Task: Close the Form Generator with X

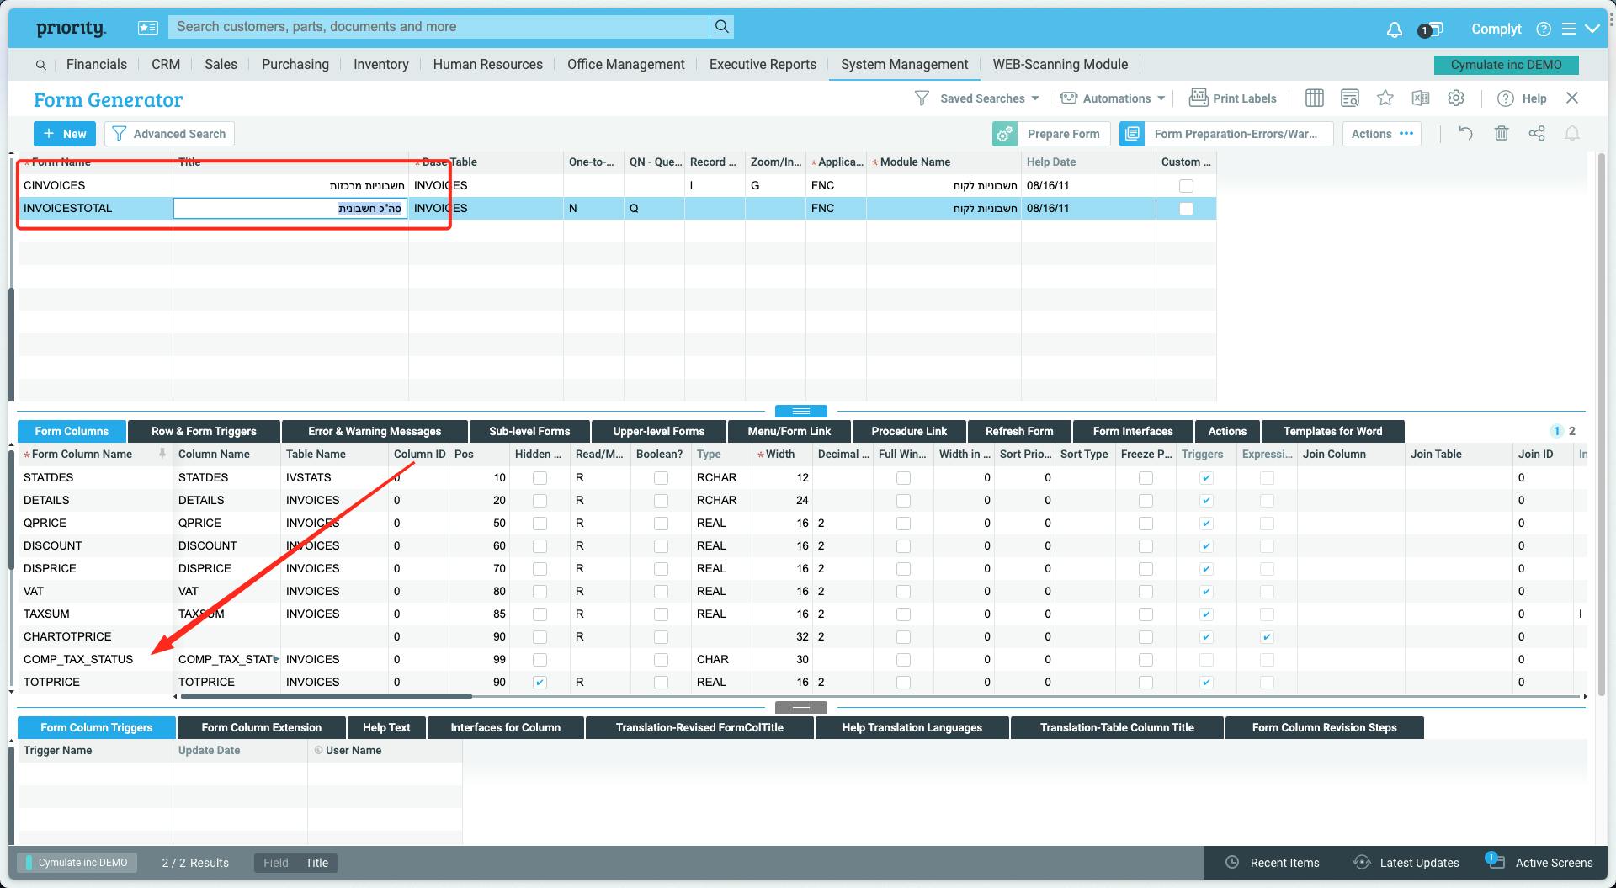Action: click(1572, 98)
